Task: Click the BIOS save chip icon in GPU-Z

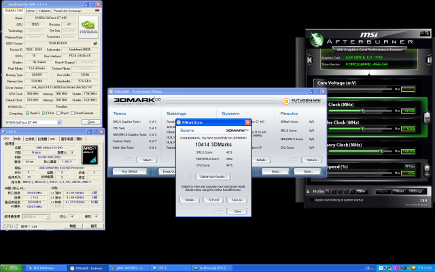Action: point(95,44)
